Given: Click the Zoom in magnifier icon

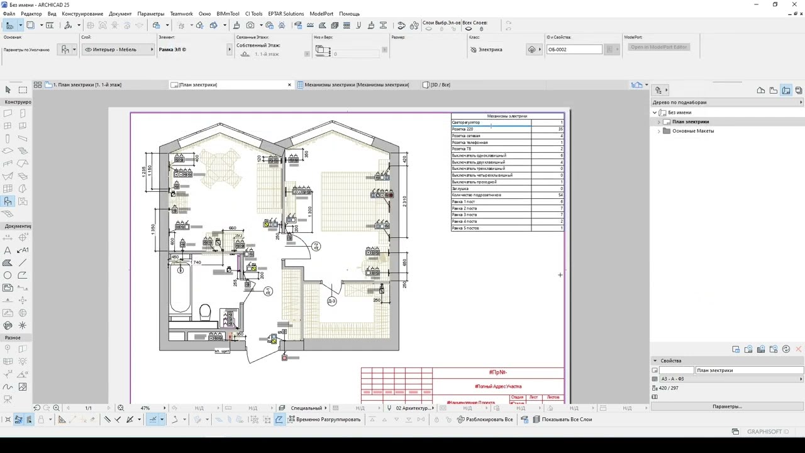Looking at the screenshot, I should click(x=56, y=408).
